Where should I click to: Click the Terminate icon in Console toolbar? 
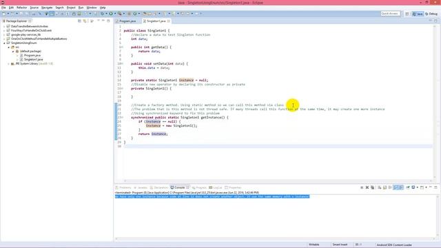[x=362, y=187]
